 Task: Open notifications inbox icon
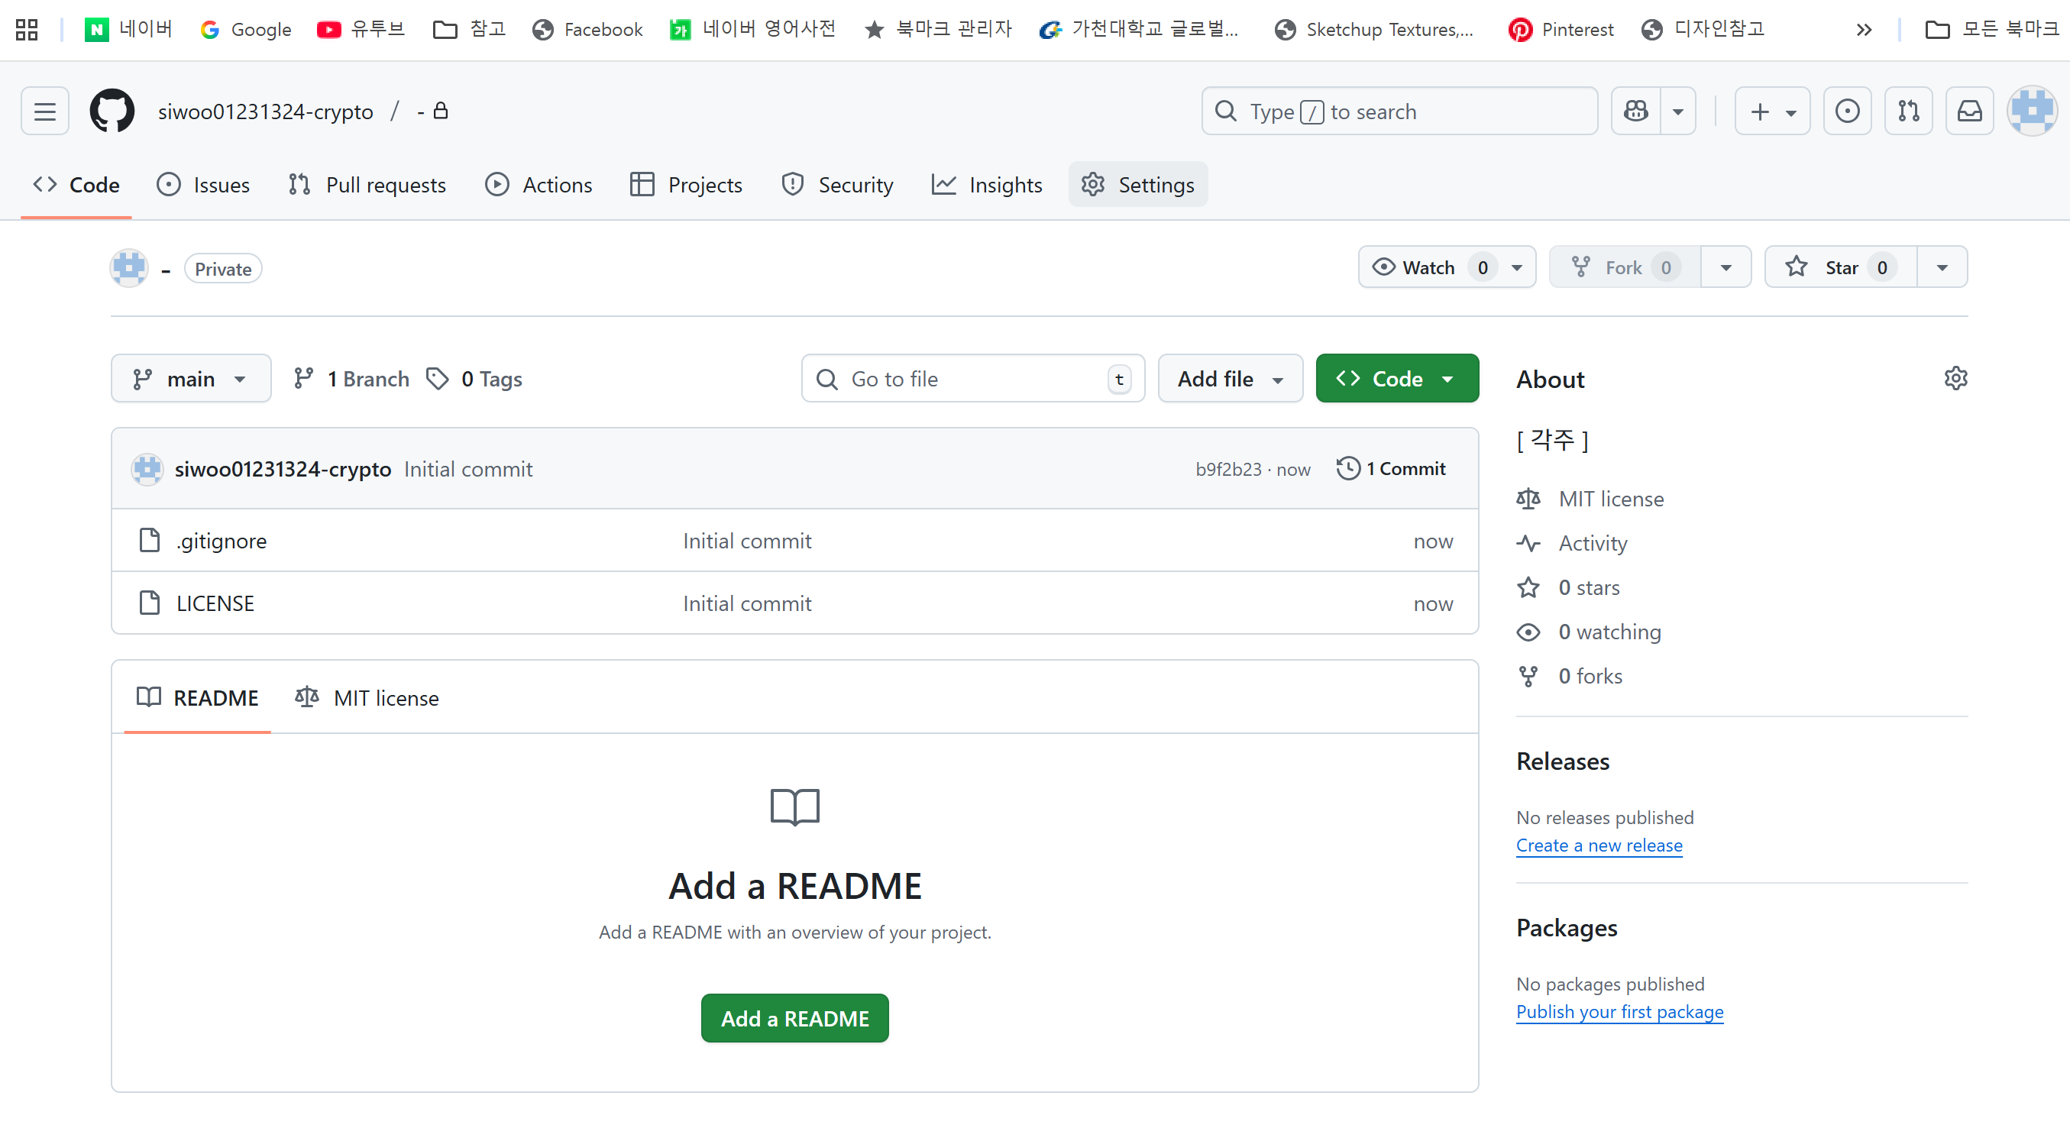coord(1968,111)
